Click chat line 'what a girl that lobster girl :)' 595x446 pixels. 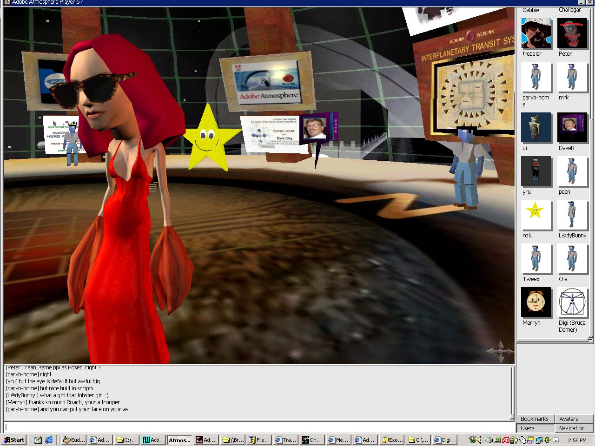coord(74,395)
